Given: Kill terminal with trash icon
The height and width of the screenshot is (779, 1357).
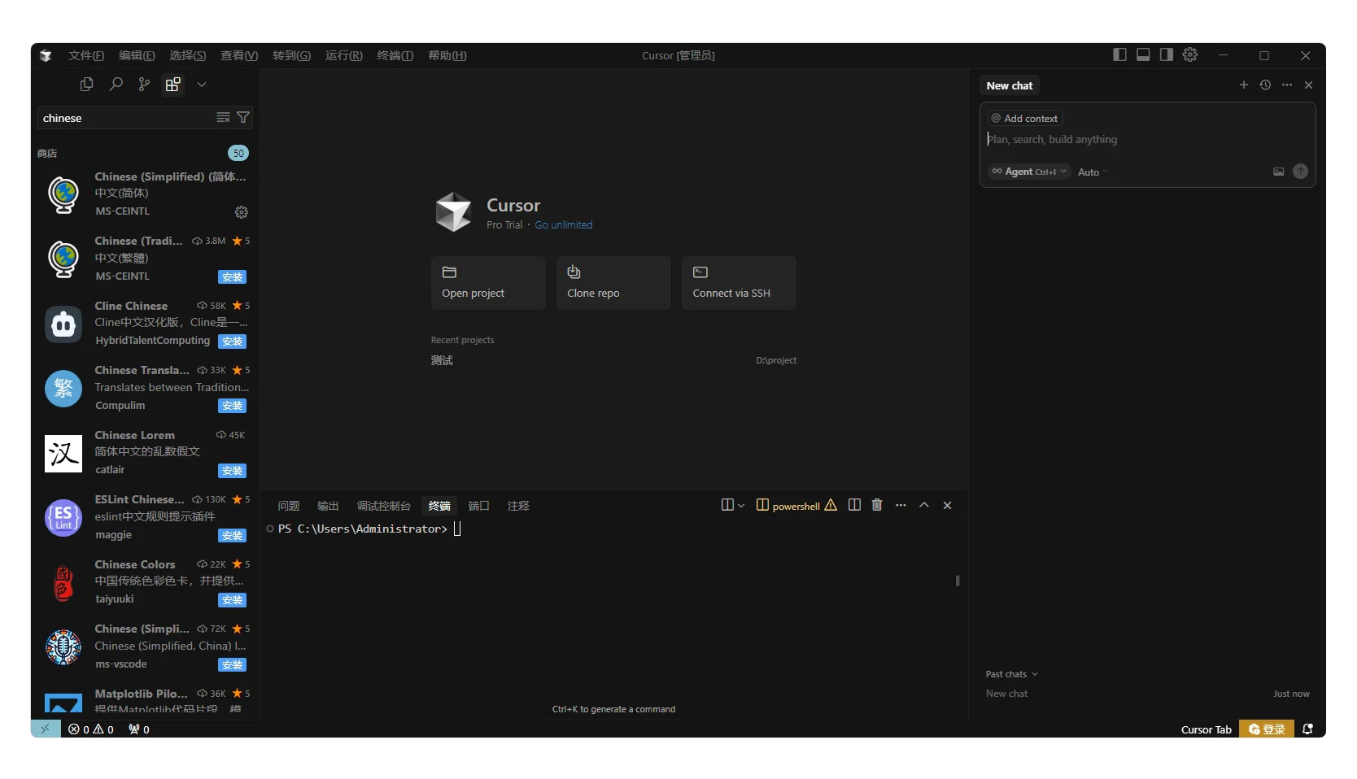Looking at the screenshot, I should click(x=877, y=505).
